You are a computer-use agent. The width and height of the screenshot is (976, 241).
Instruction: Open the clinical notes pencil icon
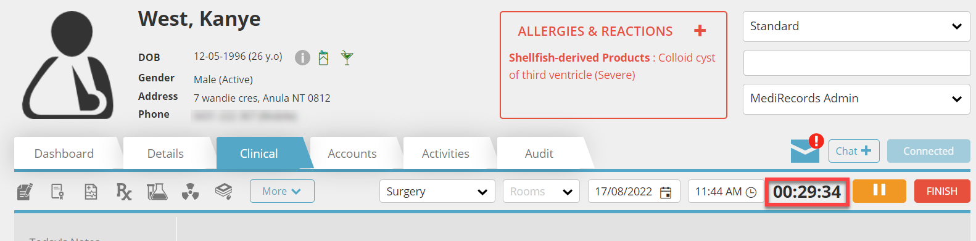[25, 192]
